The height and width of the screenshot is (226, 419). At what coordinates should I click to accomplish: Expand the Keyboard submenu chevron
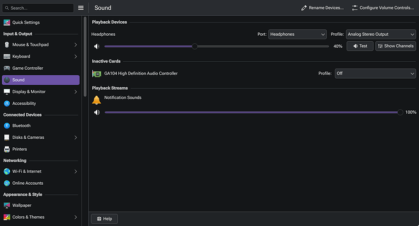76,56
